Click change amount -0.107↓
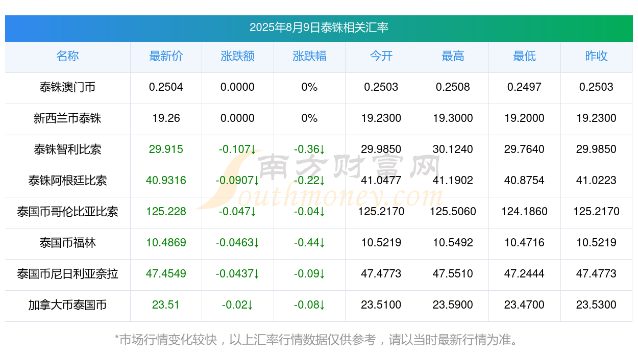 (x=238, y=149)
